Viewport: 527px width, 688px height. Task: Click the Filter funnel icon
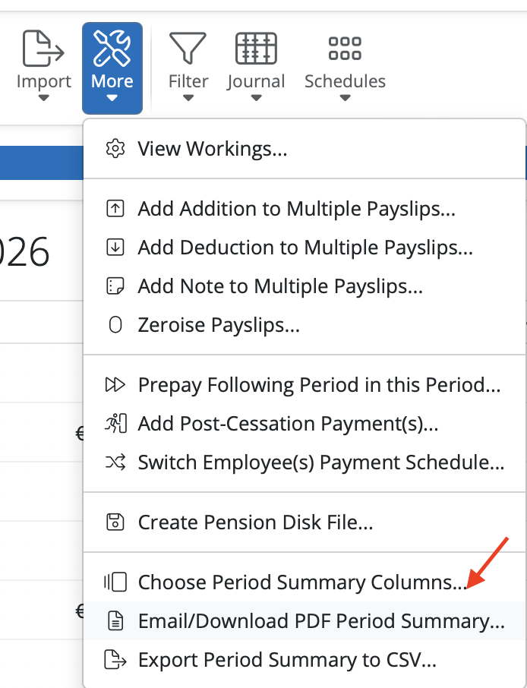pos(188,49)
